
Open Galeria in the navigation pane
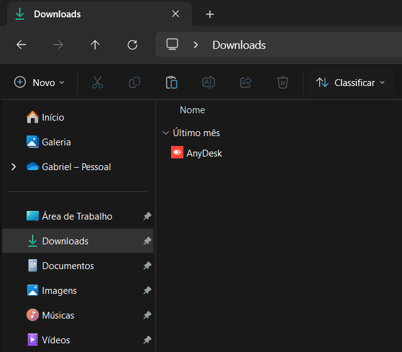56,142
